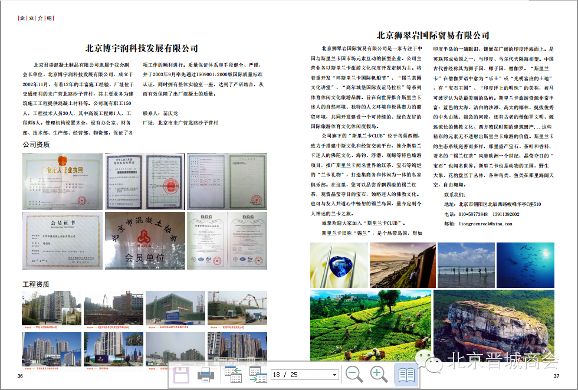Image resolution: width=578 pixels, height=390 pixels.
Task: Select the Sigiriya rock photo
Action: point(494,325)
